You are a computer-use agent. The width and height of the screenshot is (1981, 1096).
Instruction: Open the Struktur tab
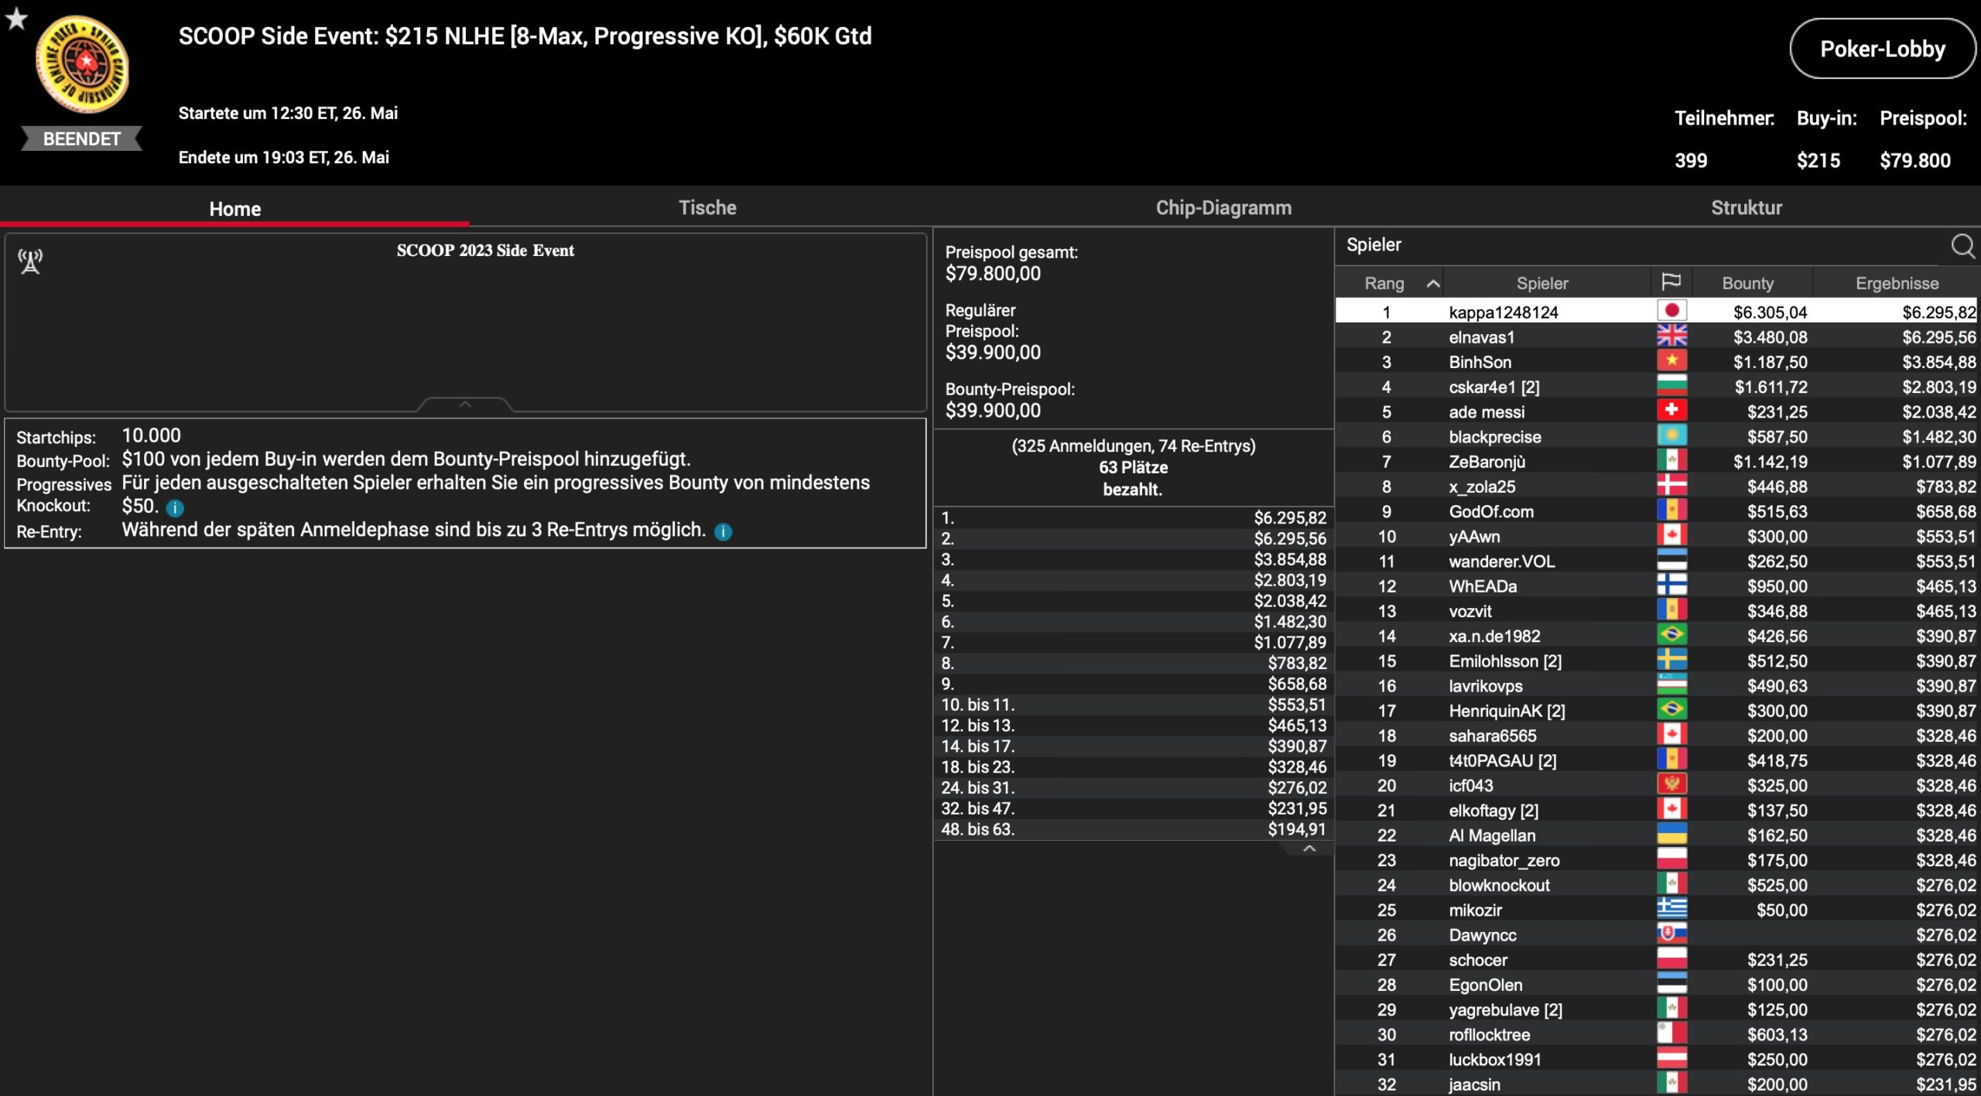(1746, 207)
